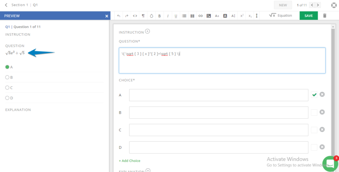The width and height of the screenshot is (339, 172).
Task: Click the choice A input field
Action: click(x=218, y=95)
